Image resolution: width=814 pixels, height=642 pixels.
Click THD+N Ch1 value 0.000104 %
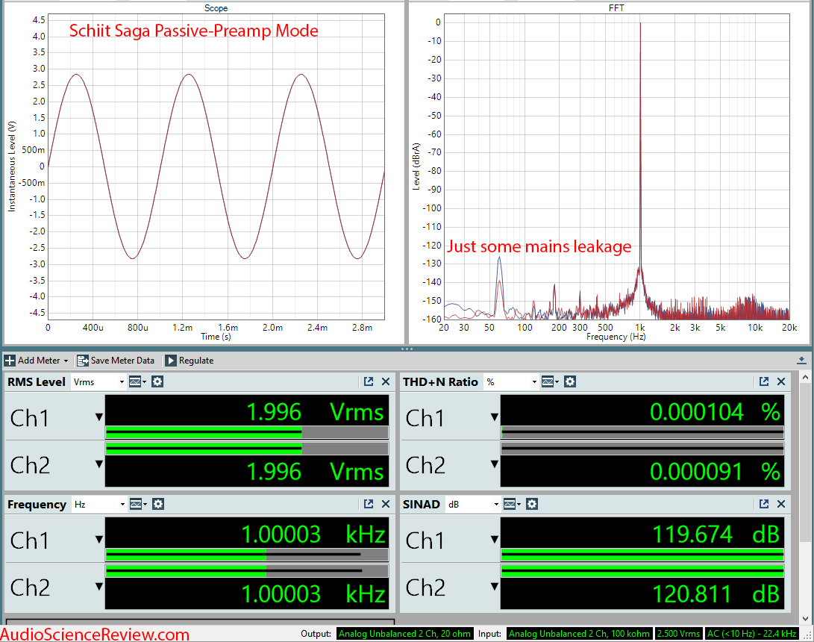click(715, 412)
